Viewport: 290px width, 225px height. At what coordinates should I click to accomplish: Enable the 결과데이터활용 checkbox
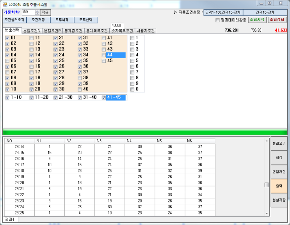click(x=217, y=20)
